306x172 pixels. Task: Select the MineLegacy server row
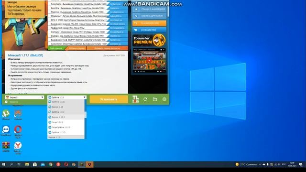pos(88,16)
